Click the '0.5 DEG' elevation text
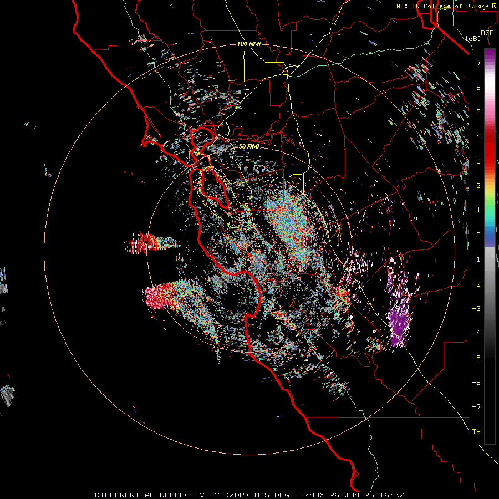This screenshot has height=499, width=499. [272, 495]
